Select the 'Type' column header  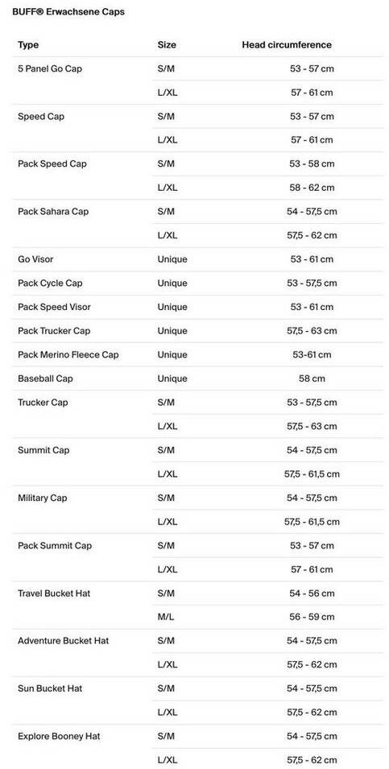pyautogui.click(x=28, y=45)
